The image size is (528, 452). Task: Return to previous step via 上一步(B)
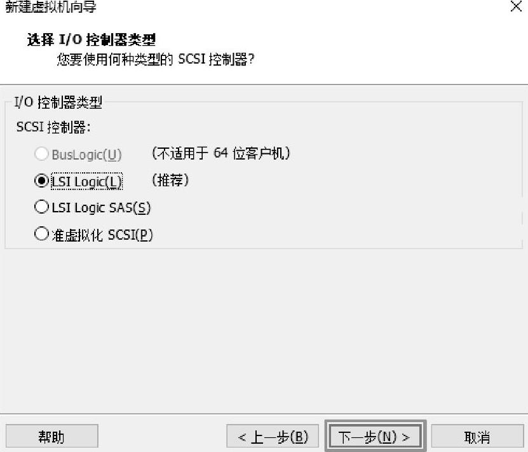pos(273,437)
